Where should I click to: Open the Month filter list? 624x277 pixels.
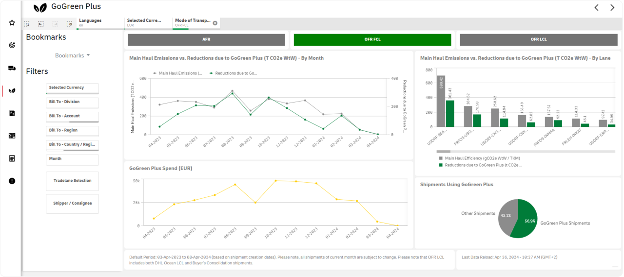pos(72,159)
